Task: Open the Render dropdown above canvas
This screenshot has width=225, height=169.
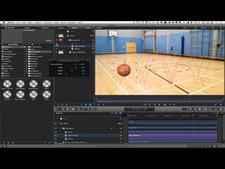Action: pos(204,28)
